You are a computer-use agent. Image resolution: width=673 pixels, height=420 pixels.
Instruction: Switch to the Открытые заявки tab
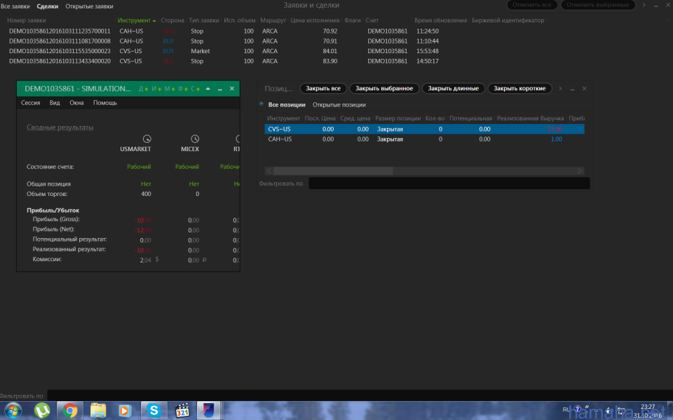pyautogui.click(x=89, y=6)
